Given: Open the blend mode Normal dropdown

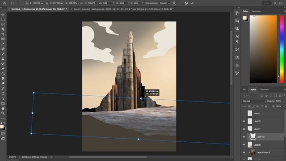Looking at the screenshot, I should coord(254,101).
